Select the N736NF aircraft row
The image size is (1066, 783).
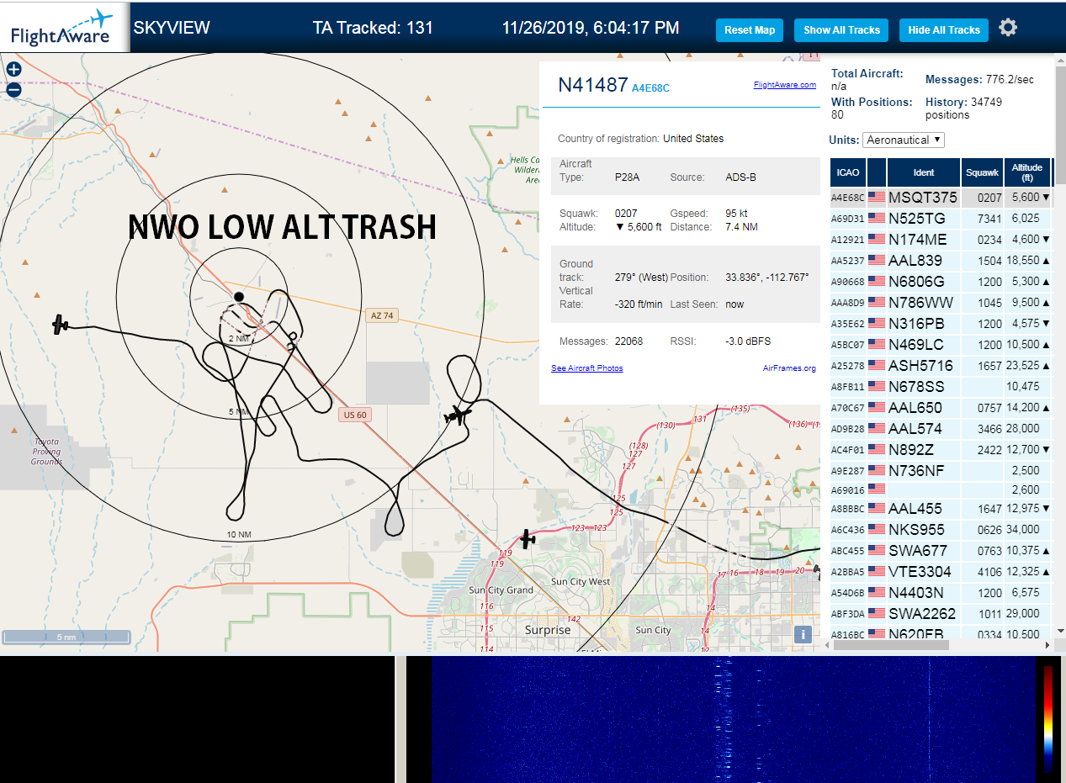pyautogui.click(x=941, y=471)
